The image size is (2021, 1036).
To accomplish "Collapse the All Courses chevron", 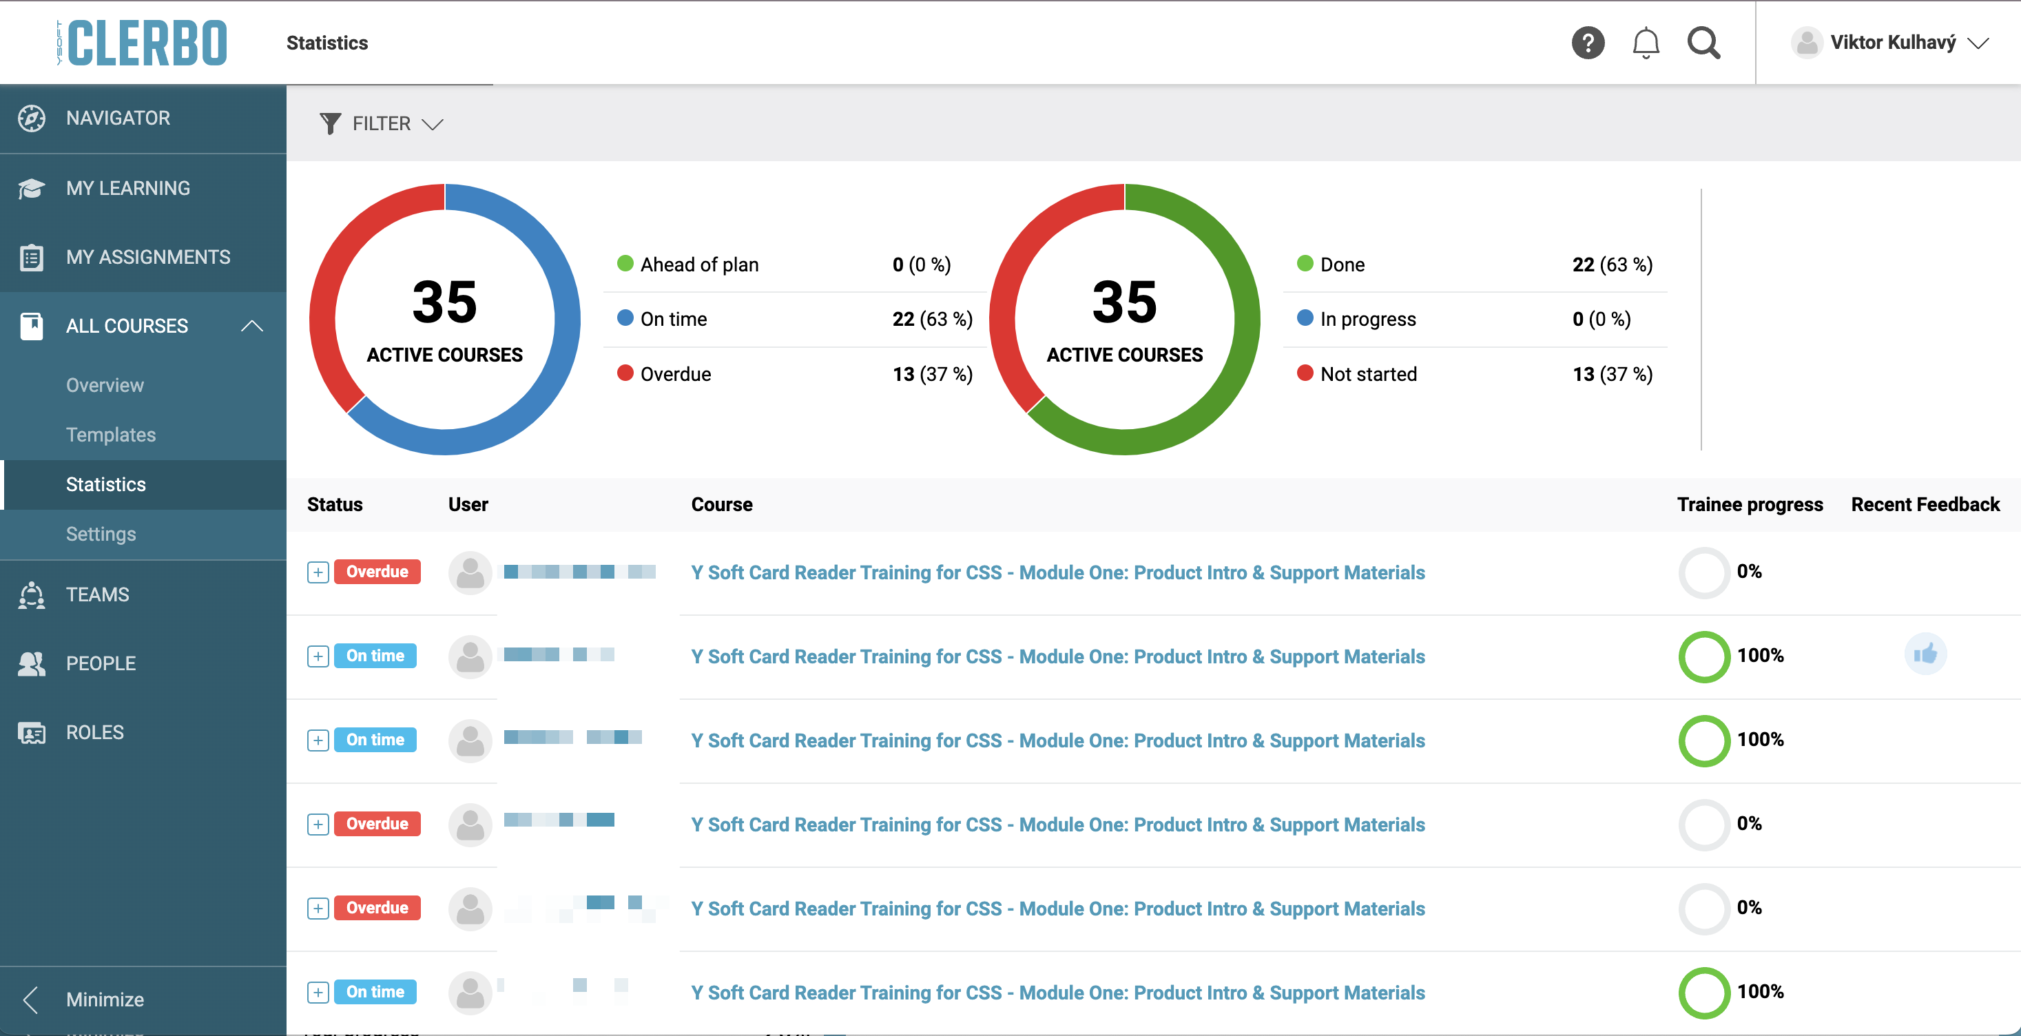I will click(x=252, y=326).
